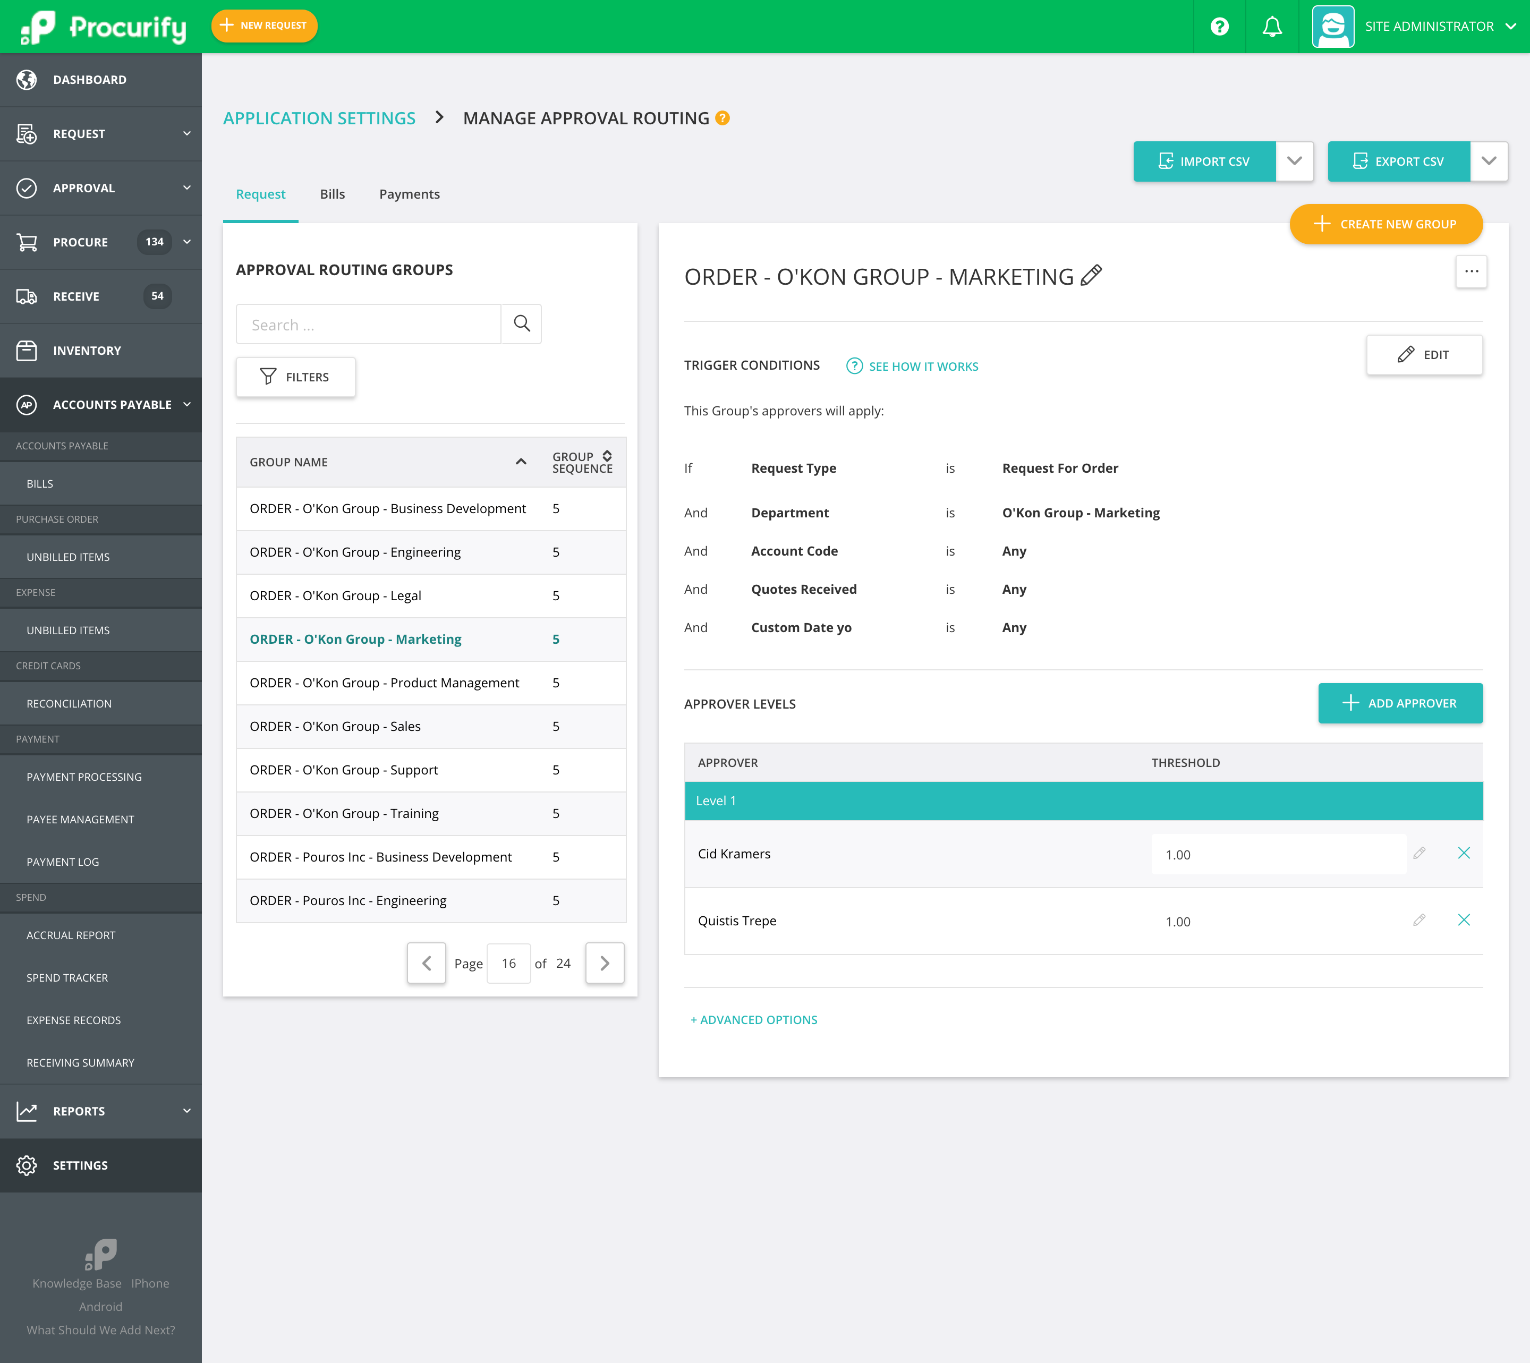Click the Inventory icon in the sidebar
Image resolution: width=1530 pixels, height=1363 pixels.
coord(27,350)
